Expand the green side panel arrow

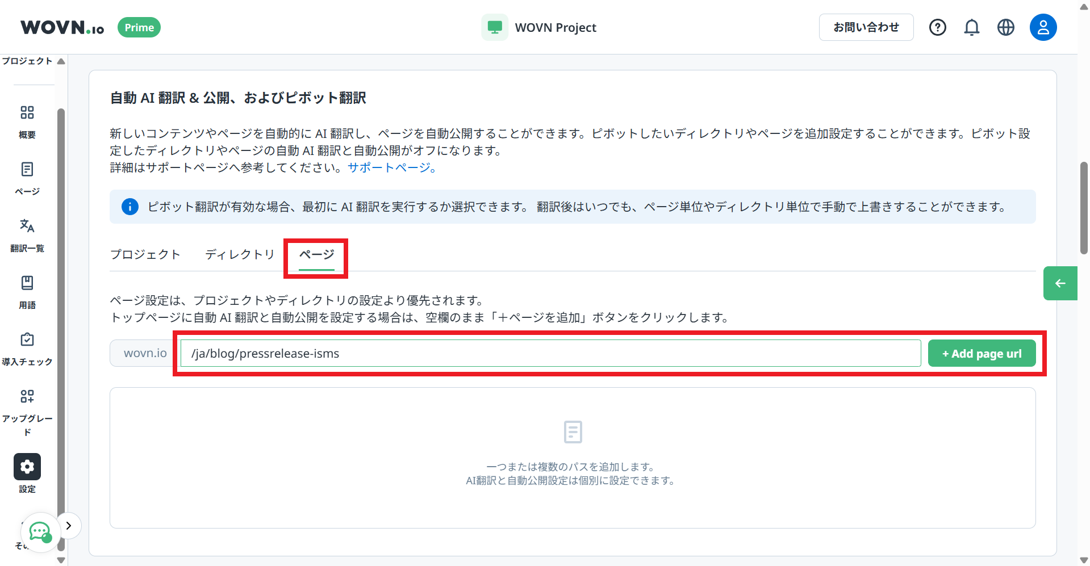point(1060,283)
